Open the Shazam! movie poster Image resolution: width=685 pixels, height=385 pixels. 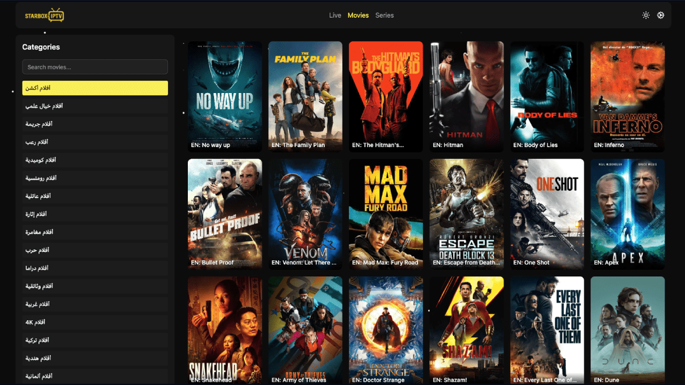tap(466, 330)
